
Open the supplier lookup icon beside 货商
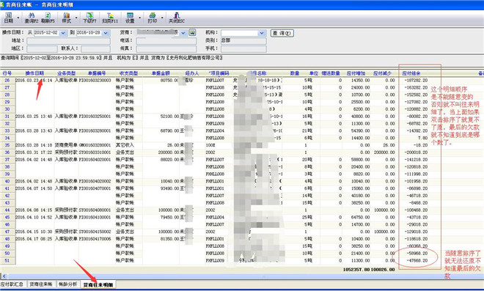coord(192,32)
